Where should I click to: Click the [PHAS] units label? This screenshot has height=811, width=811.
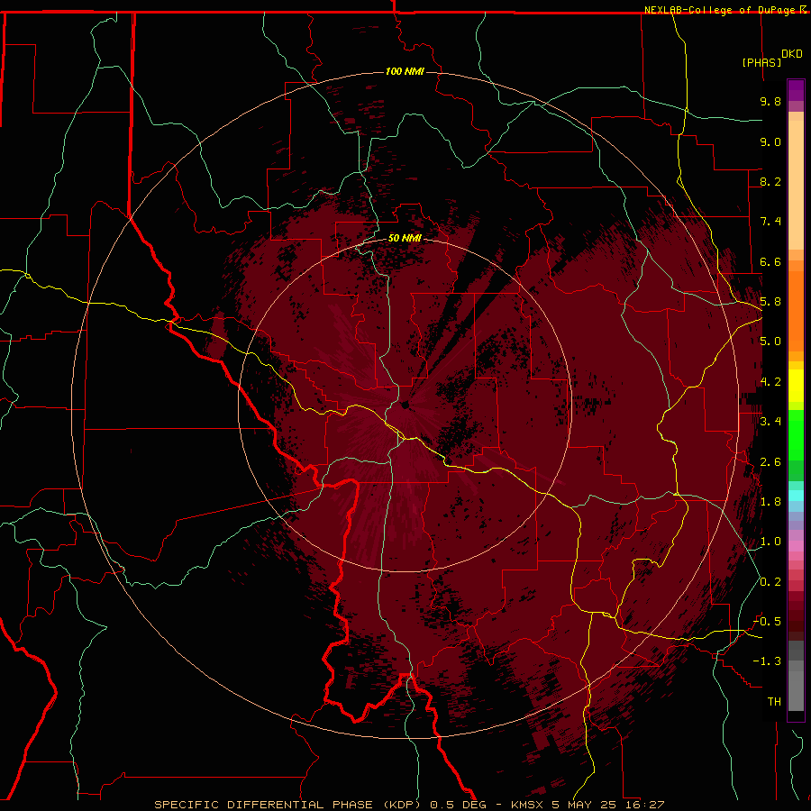[x=761, y=62]
